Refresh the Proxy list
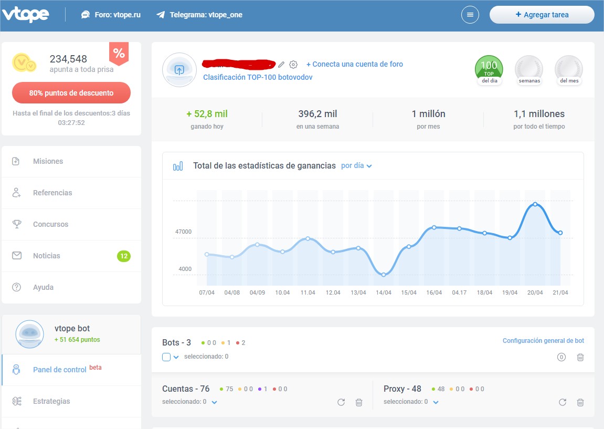This screenshot has width=604, height=429. tap(563, 402)
